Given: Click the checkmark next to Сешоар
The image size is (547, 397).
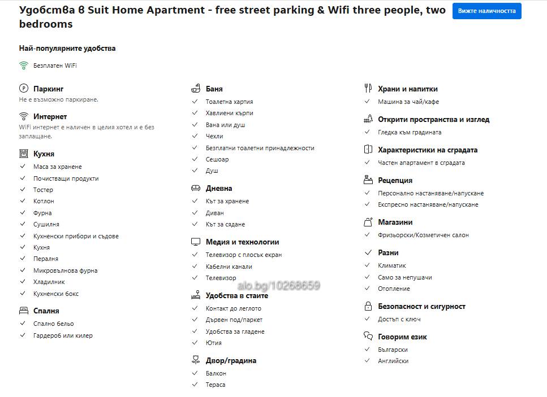Looking at the screenshot, I should point(195,159).
